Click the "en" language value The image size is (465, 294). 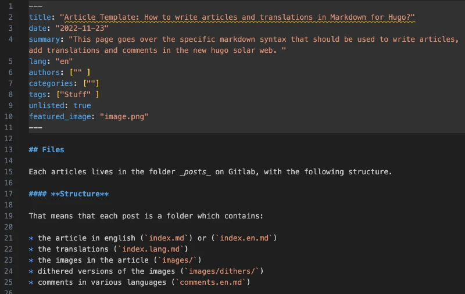64,62
